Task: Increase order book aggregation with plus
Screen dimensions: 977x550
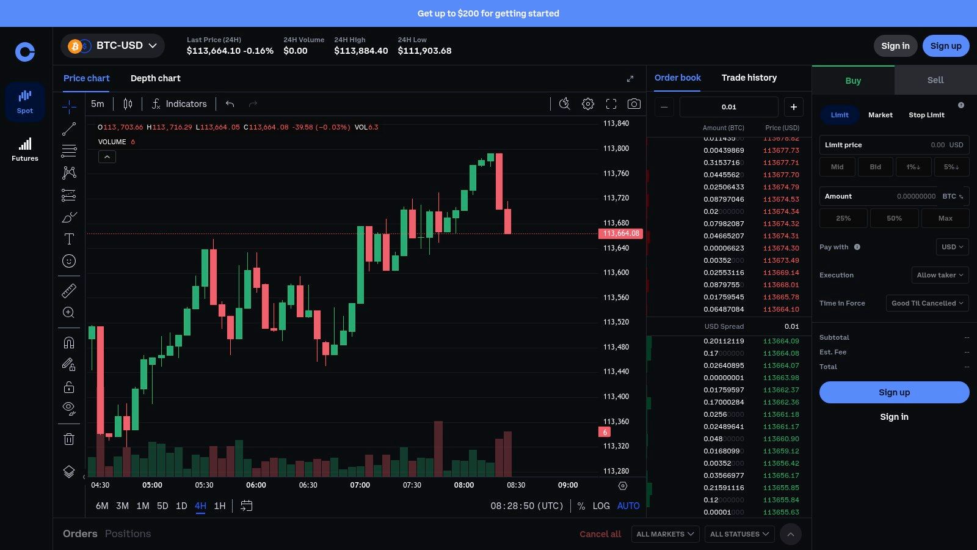Action: tap(794, 107)
